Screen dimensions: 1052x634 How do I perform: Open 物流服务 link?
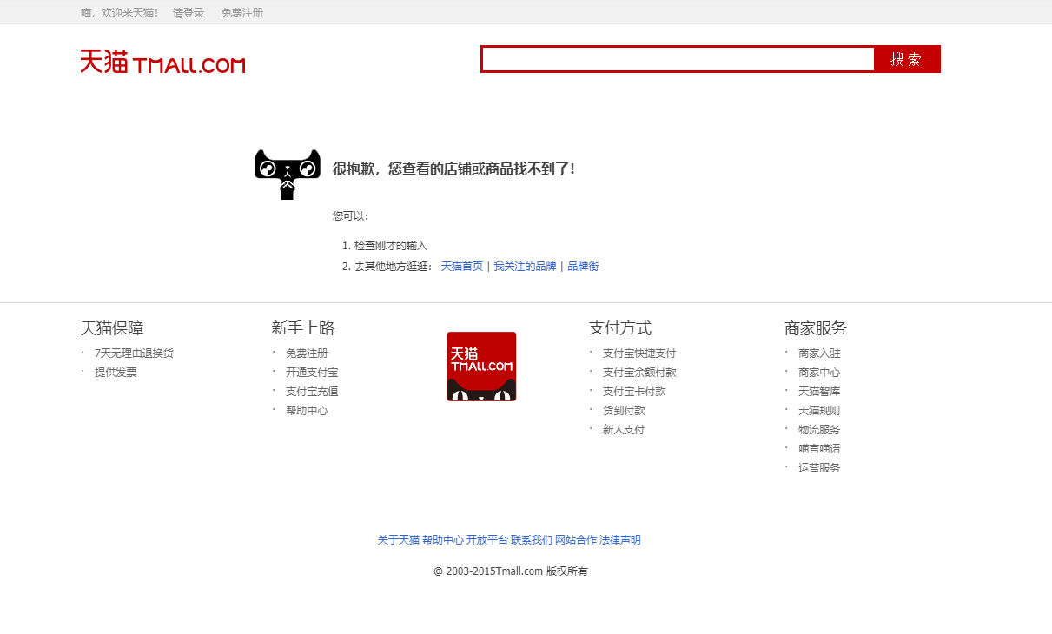coord(819,430)
